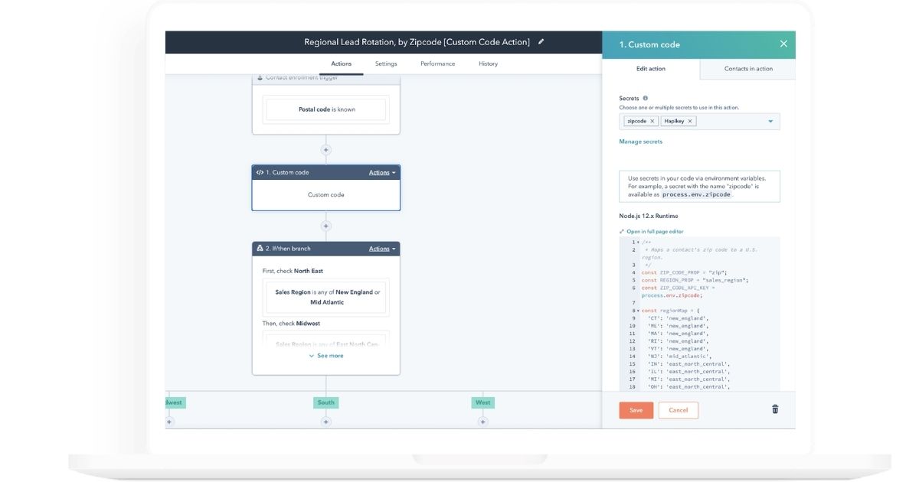The image size is (919, 482).
Task: Add step between Custom code and If/then branch
Action: pyautogui.click(x=325, y=226)
